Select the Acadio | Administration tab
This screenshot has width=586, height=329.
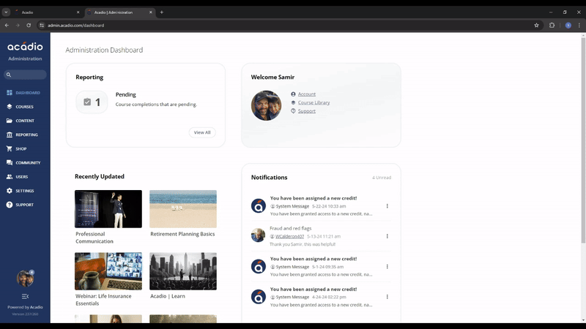pyautogui.click(x=118, y=12)
